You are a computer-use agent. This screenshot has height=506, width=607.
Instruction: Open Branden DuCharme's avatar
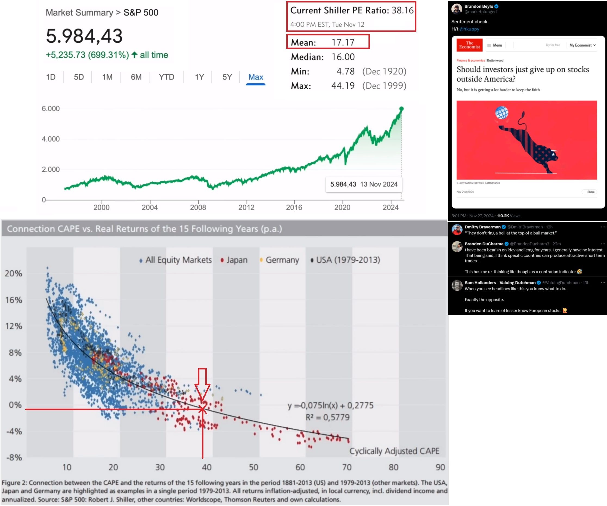click(457, 246)
